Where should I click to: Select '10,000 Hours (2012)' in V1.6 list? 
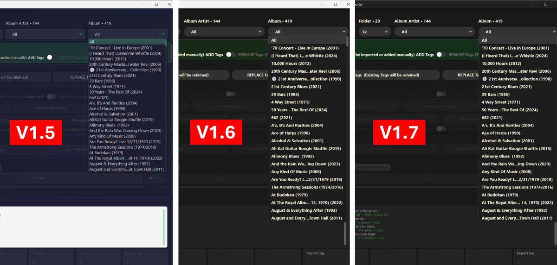[306, 63]
